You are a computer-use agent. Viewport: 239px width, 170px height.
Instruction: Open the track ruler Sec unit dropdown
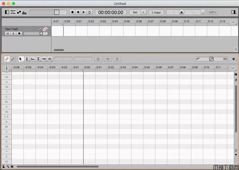233,22
